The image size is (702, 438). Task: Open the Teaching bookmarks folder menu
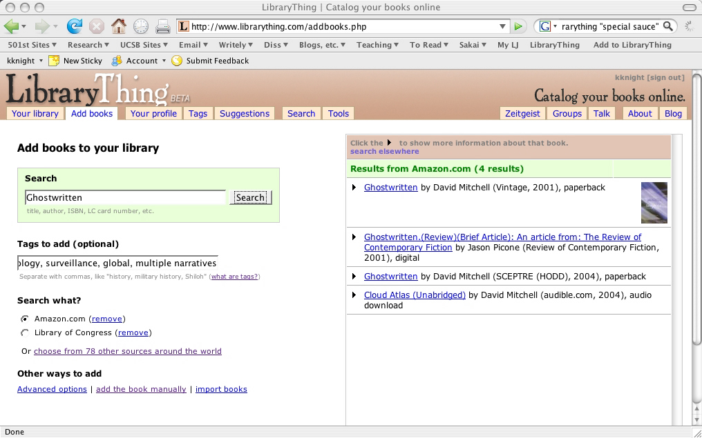click(x=377, y=45)
